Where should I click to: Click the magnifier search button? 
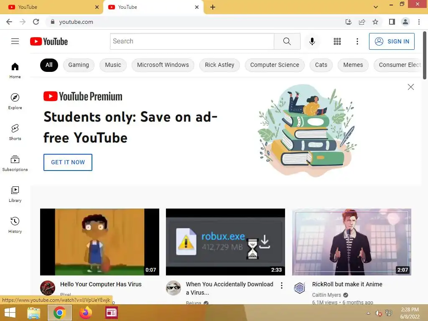coord(287,41)
